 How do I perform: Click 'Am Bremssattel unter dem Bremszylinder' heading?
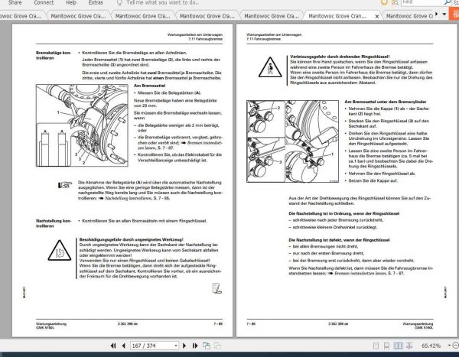click(x=386, y=102)
